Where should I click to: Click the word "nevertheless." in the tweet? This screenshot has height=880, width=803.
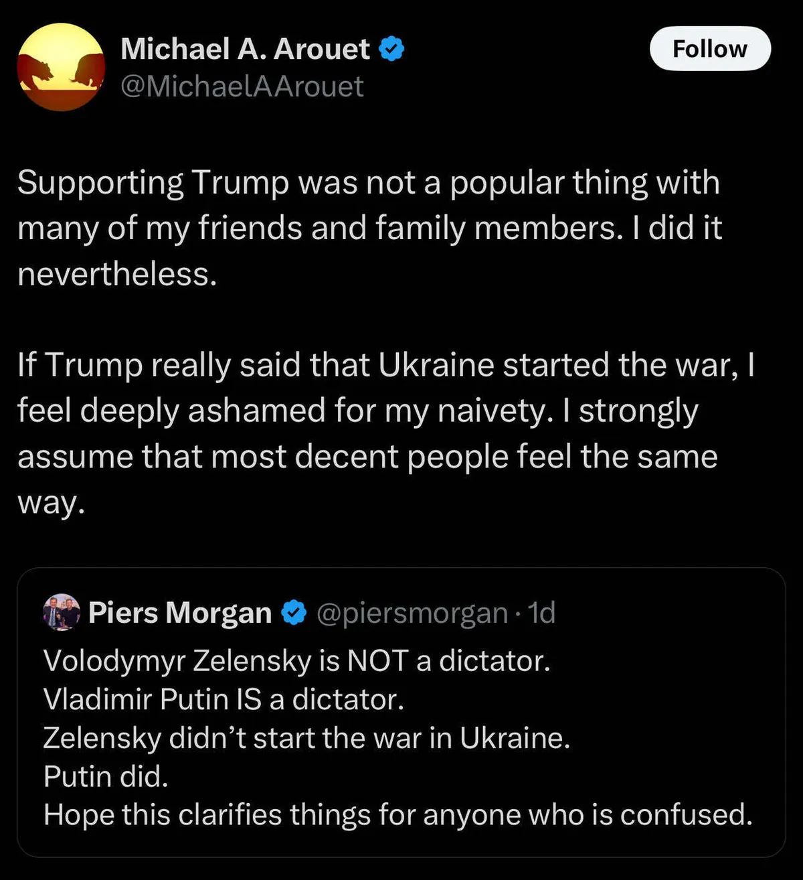click(118, 274)
